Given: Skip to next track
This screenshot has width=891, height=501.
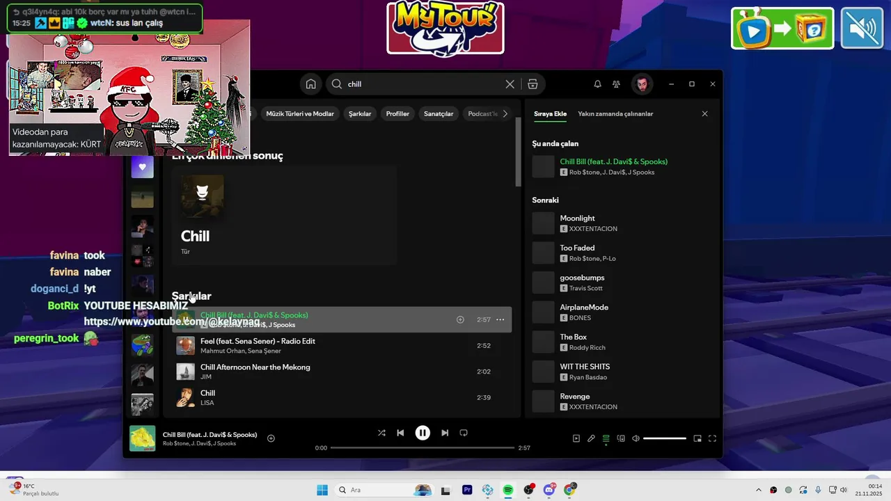Looking at the screenshot, I should [x=445, y=433].
